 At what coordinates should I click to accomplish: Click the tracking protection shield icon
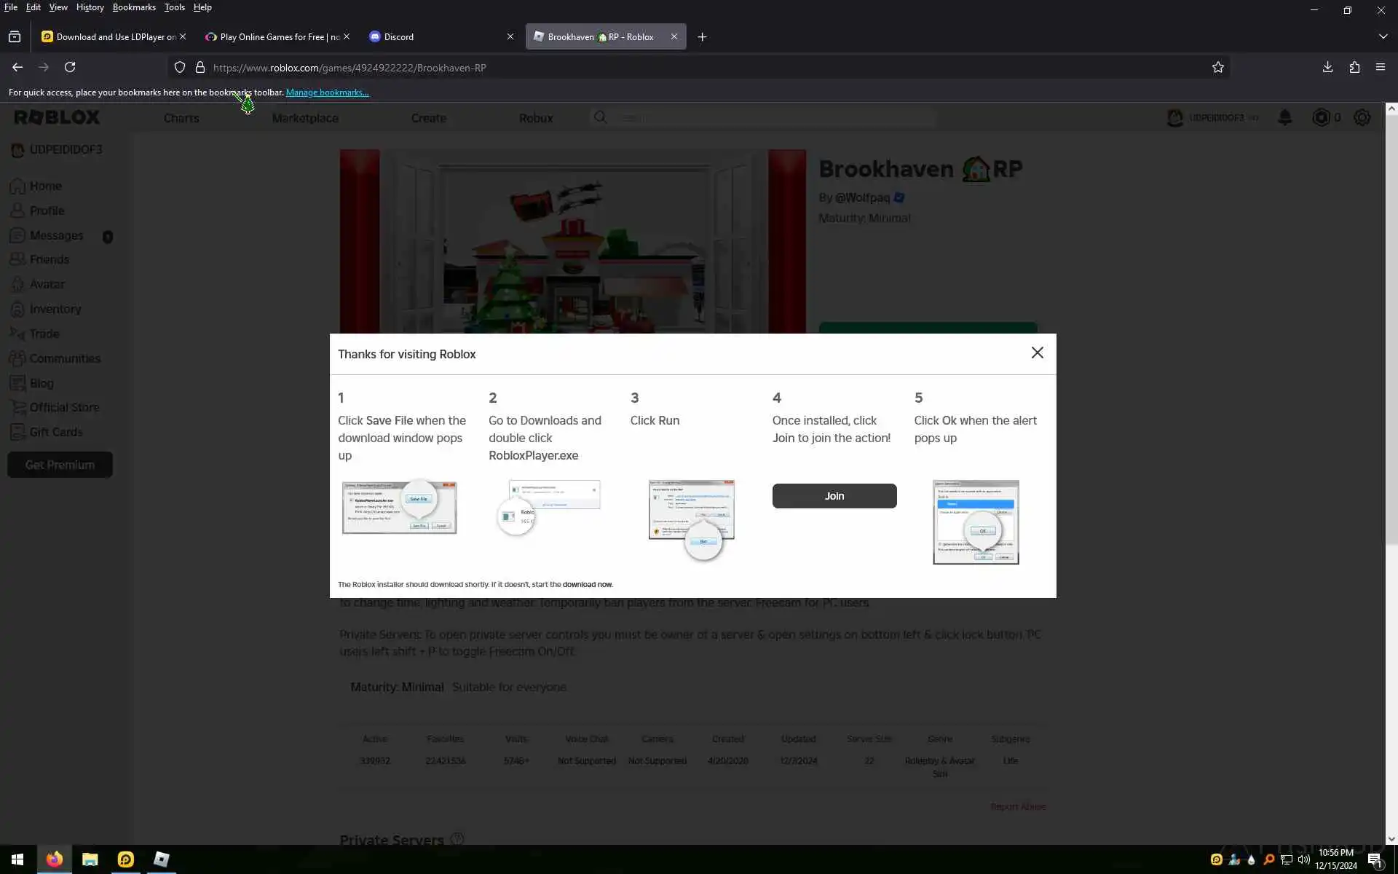(x=180, y=67)
